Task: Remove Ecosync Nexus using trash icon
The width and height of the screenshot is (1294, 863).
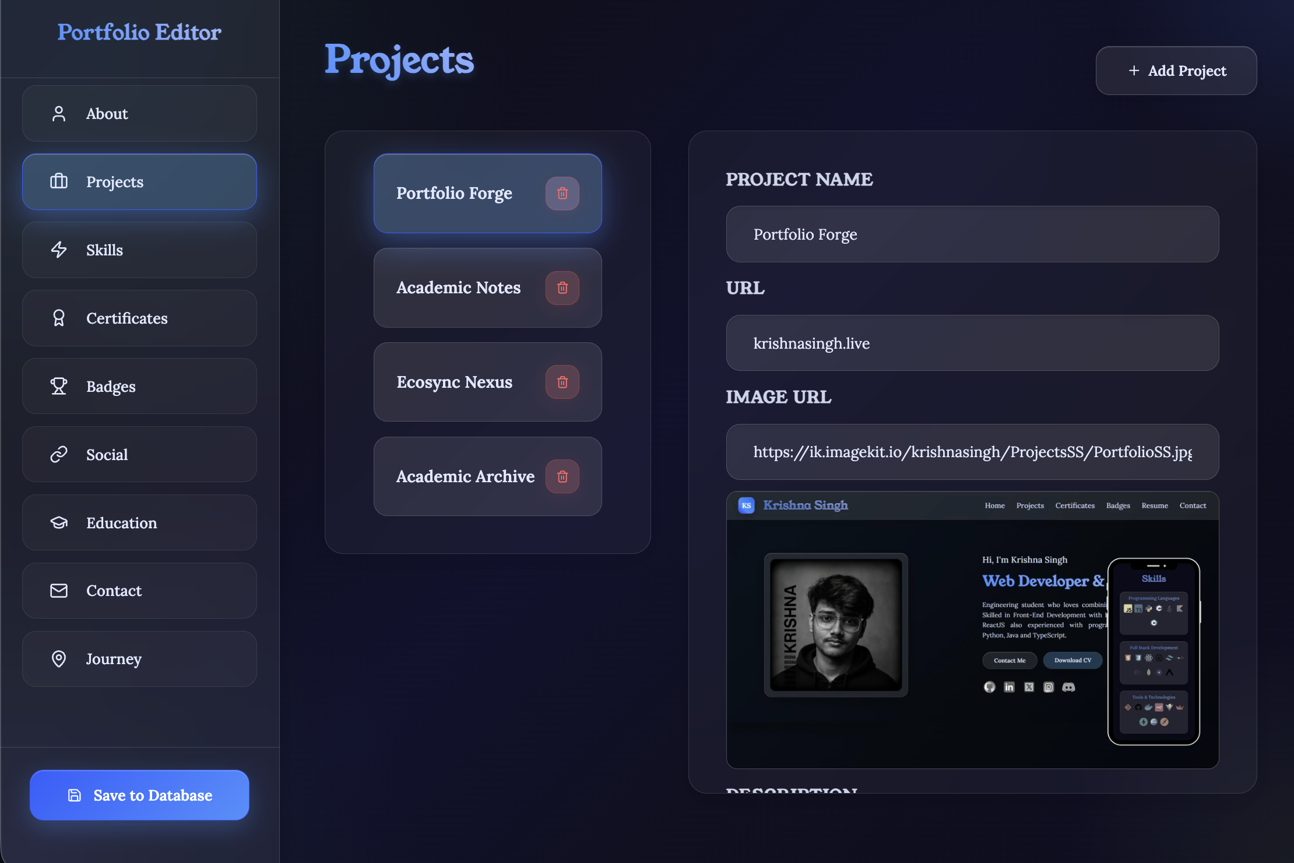Action: coord(562,382)
